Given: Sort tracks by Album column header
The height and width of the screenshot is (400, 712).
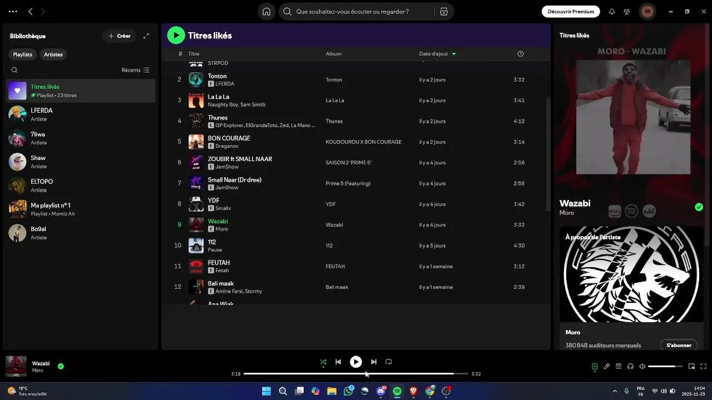Looking at the screenshot, I should pyautogui.click(x=333, y=54).
